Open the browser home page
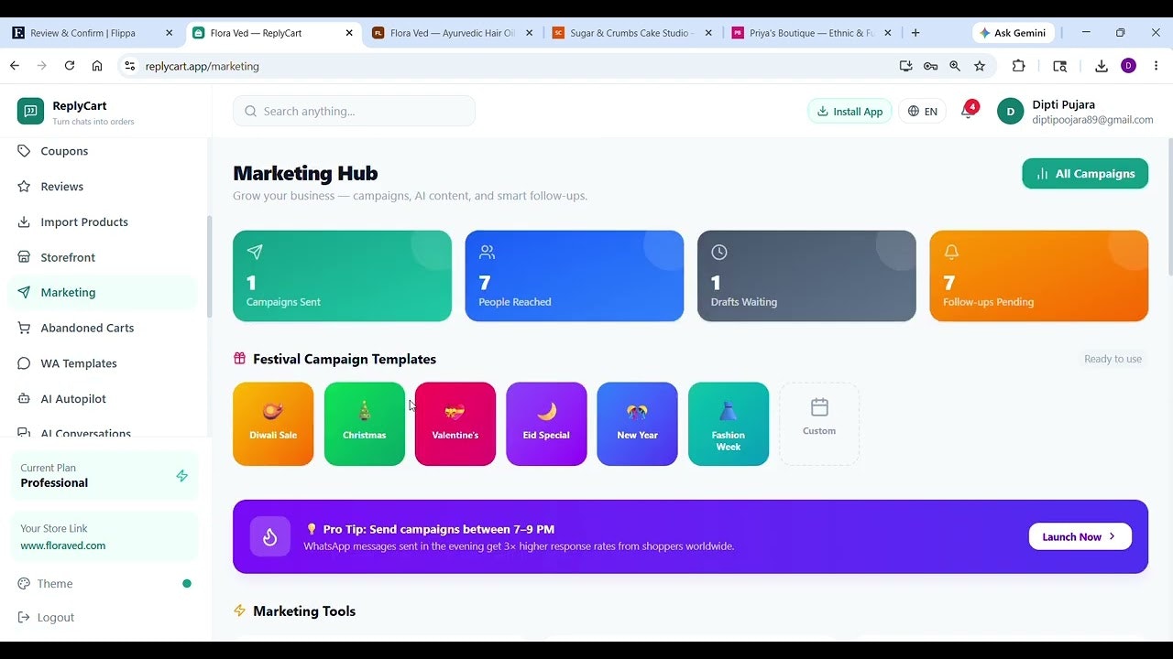 pos(97,66)
